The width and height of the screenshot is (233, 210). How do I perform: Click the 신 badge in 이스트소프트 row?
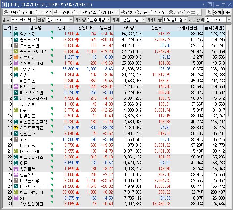[16, 186]
